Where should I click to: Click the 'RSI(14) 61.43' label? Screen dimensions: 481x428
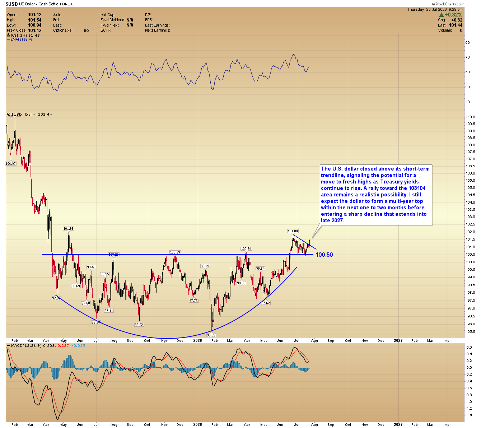25,36
